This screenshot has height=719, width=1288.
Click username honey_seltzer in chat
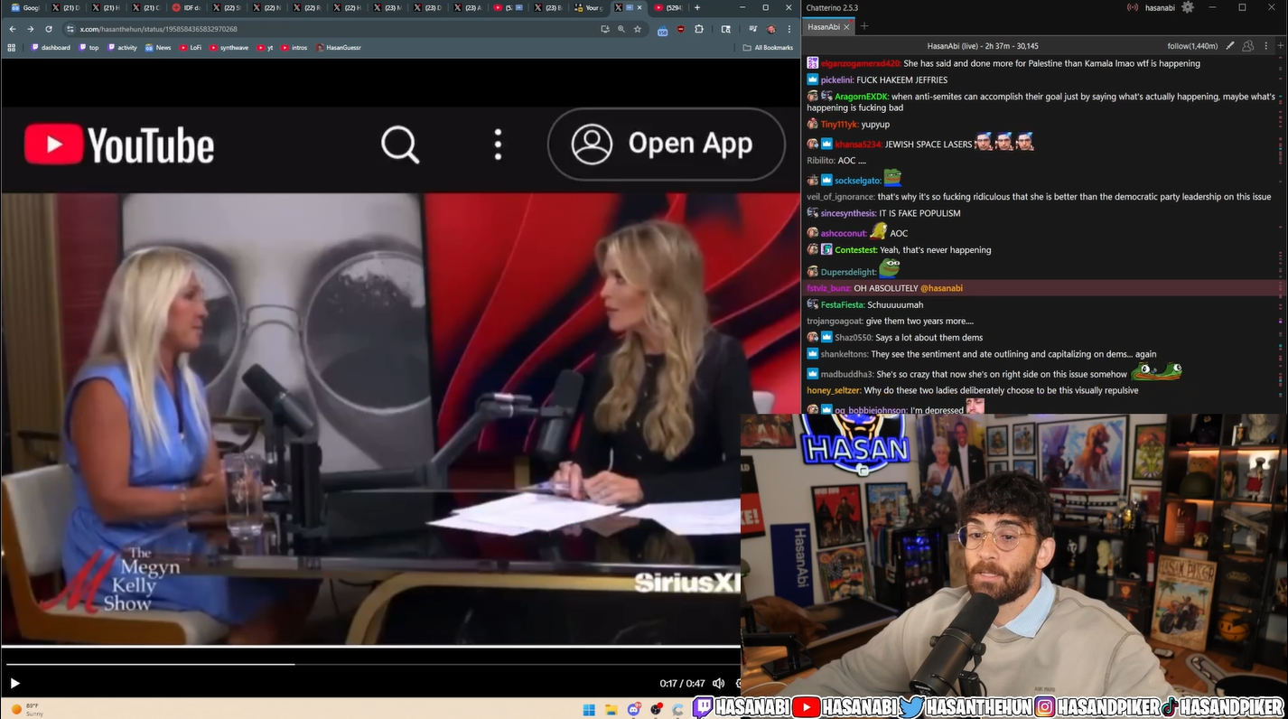[833, 390]
